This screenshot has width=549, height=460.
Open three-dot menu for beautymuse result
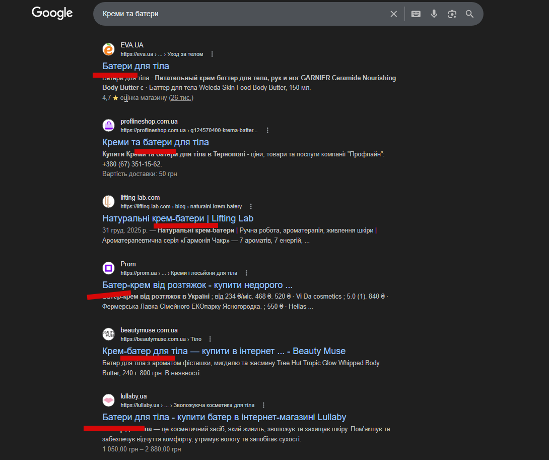tap(210, 339)
